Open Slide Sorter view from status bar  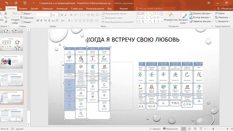coord(189,129)
